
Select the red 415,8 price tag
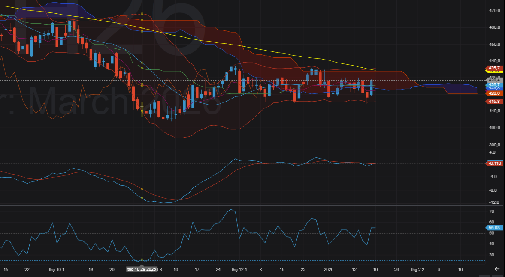(494, 101)
